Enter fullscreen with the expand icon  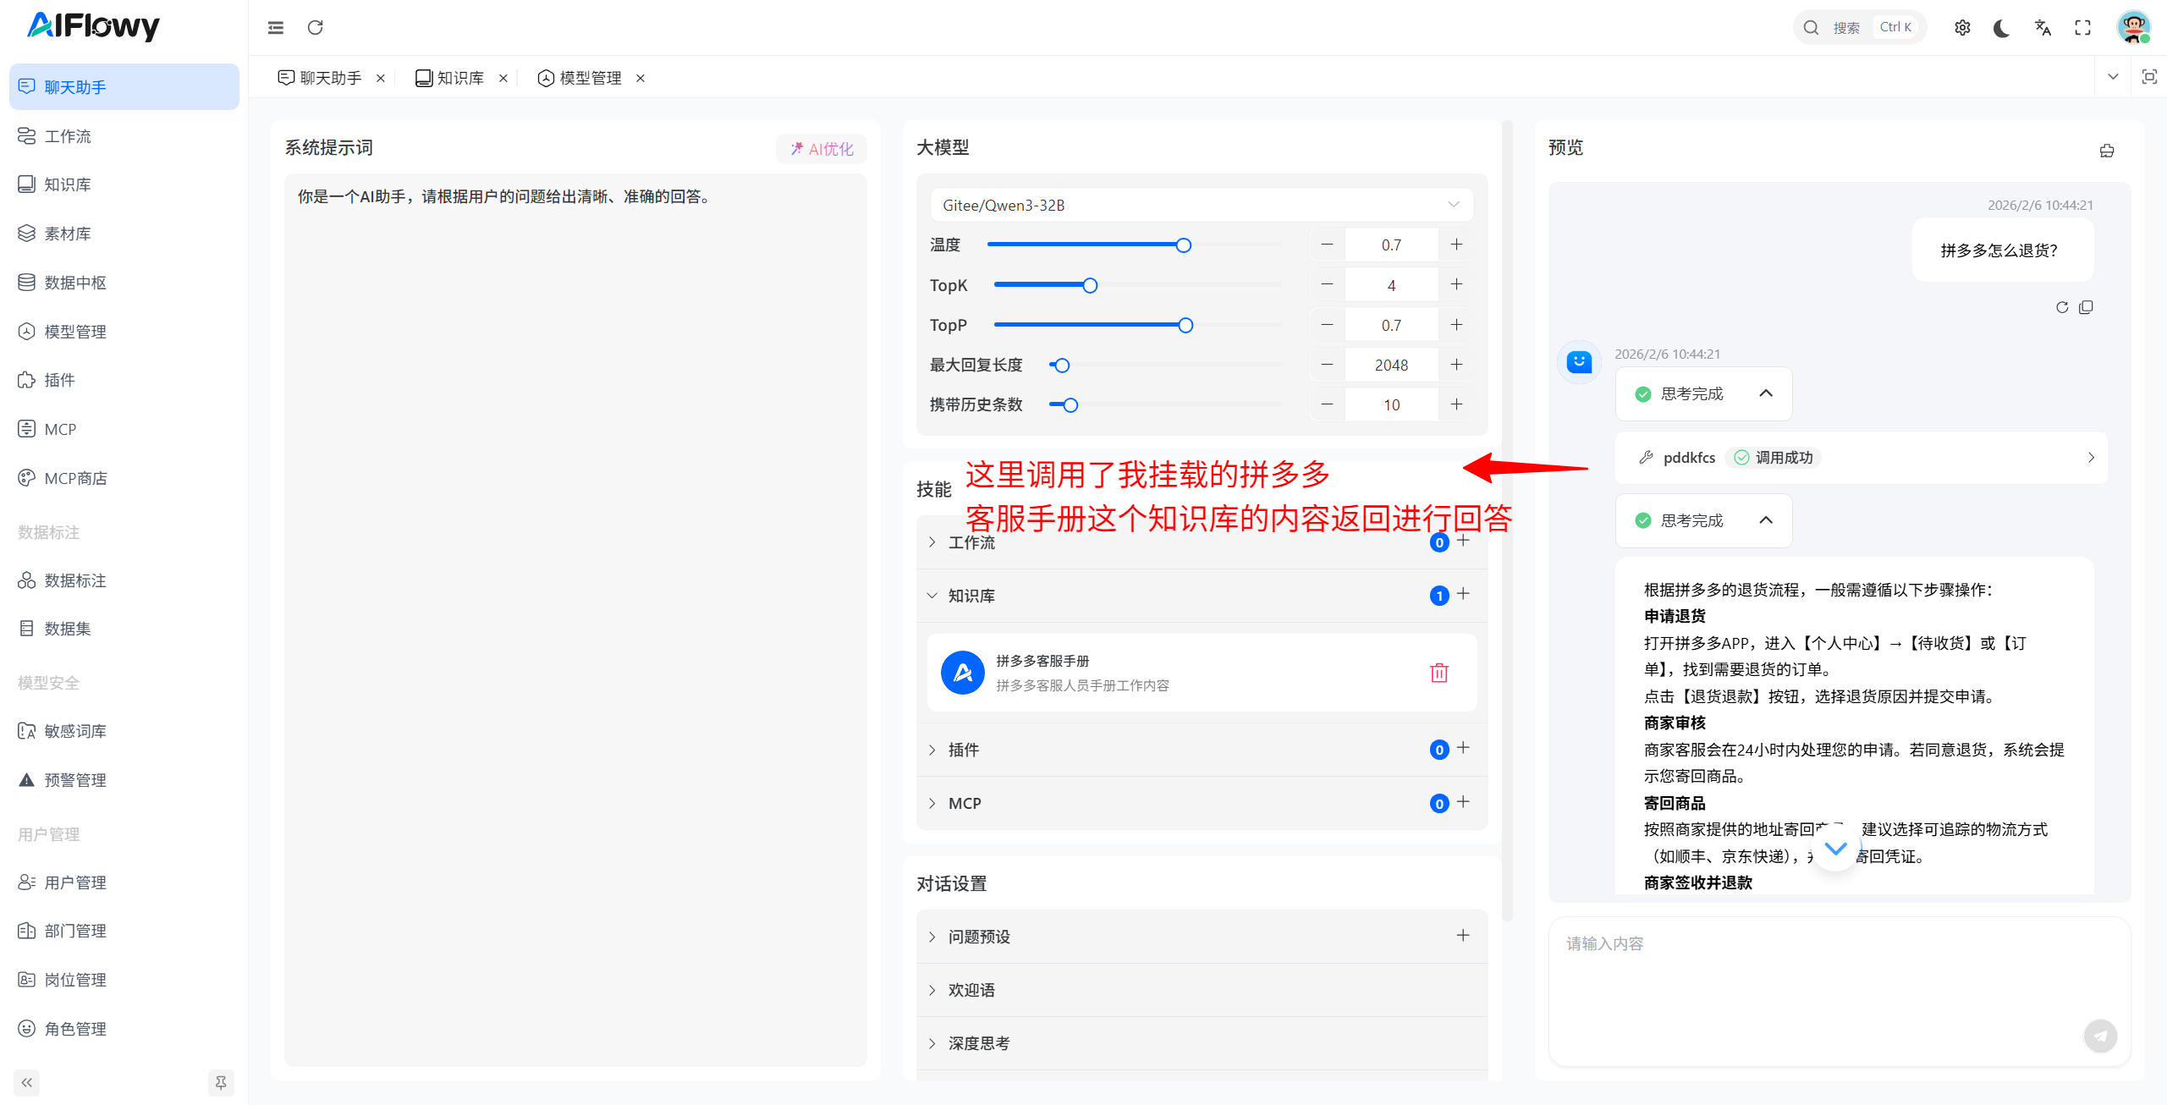(x=2082, y=28)
